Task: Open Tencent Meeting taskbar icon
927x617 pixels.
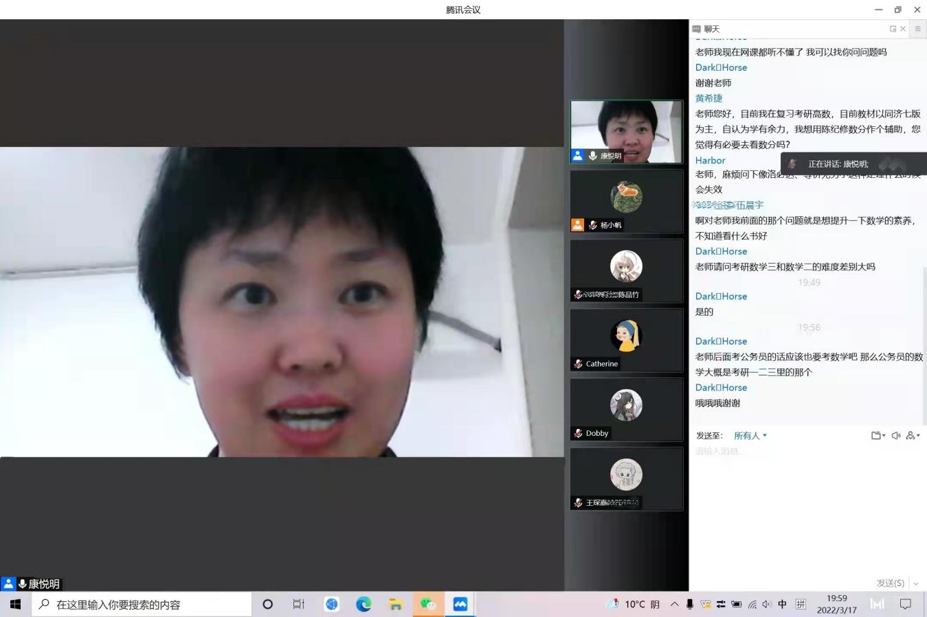Action: point(460,604)
